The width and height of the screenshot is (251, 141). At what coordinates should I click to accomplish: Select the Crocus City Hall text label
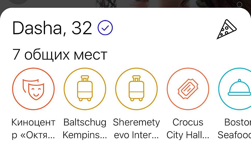click(x=188, y=129)
